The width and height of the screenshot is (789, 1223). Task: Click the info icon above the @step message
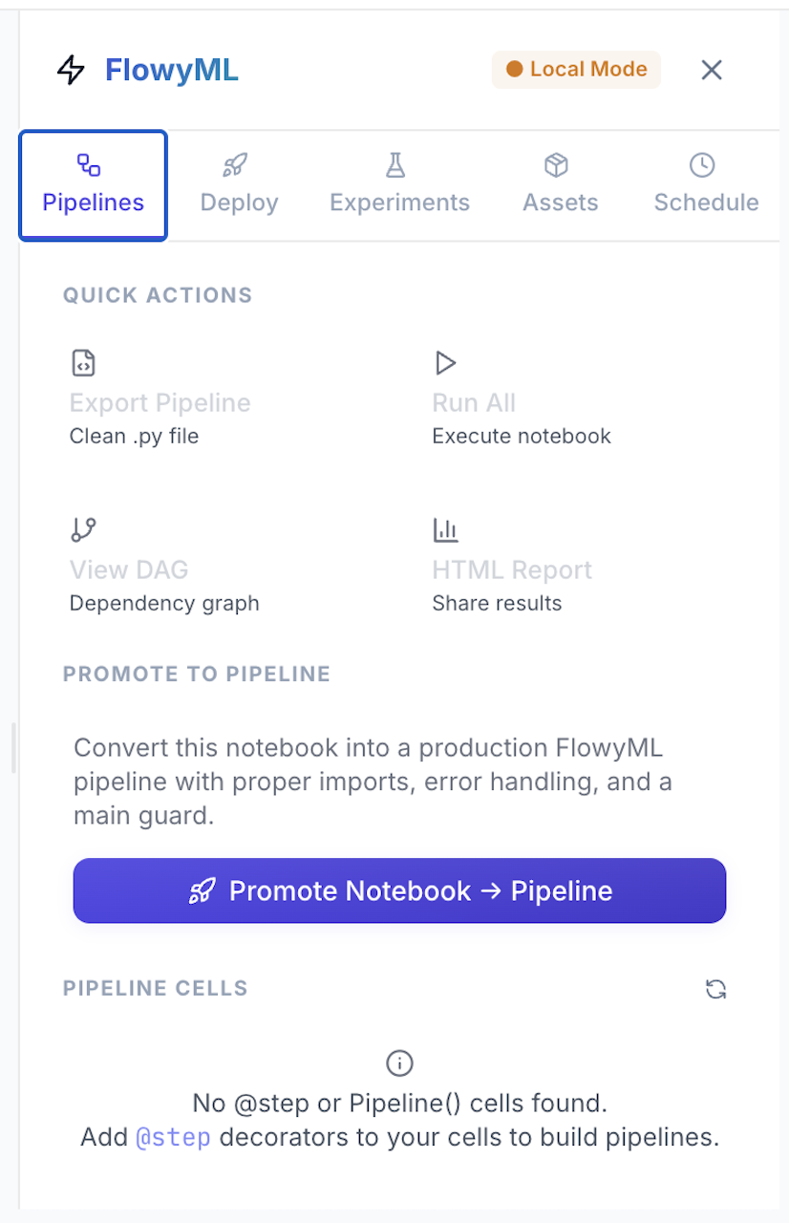[398, 1062]
